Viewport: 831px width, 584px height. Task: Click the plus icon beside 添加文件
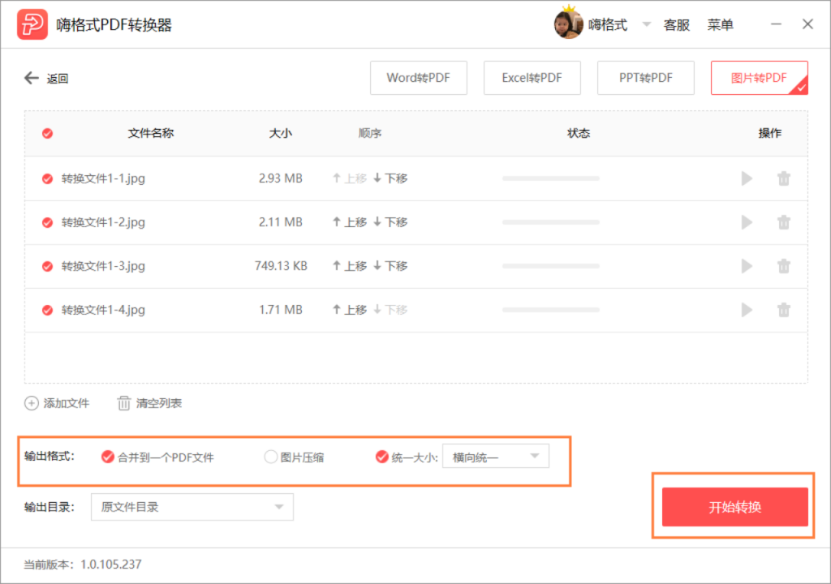tap(32, 403)
